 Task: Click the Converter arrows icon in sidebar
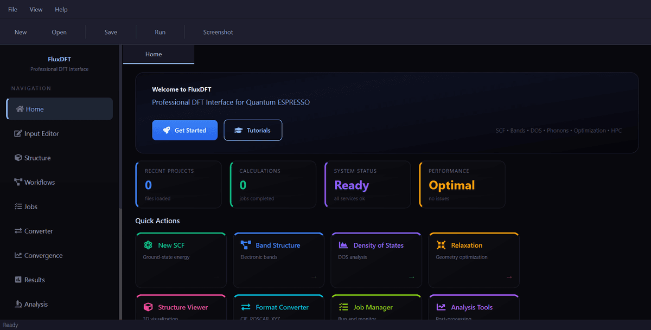[18, 231]
